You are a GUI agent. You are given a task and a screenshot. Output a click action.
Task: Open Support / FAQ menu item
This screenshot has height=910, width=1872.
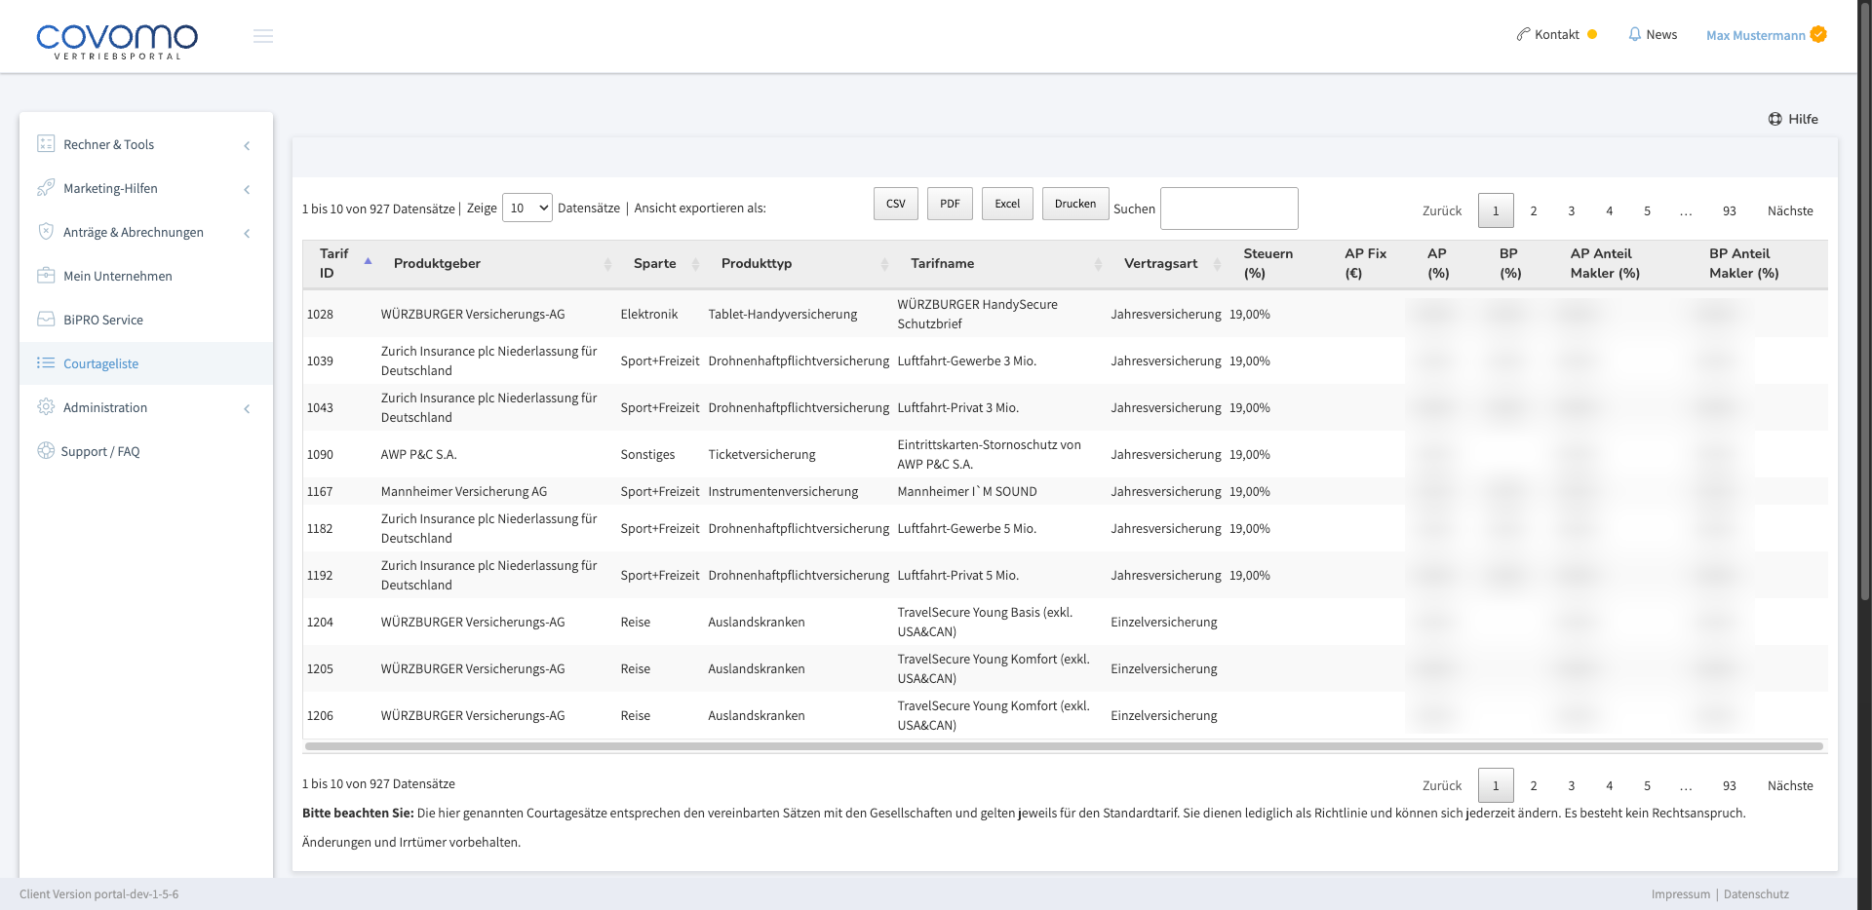[x=146, y=451]
